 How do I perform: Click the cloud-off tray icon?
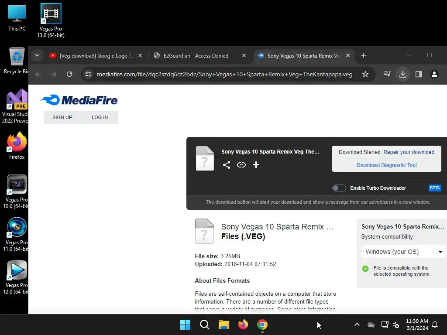pyautogui.click(x=371, y=325)
